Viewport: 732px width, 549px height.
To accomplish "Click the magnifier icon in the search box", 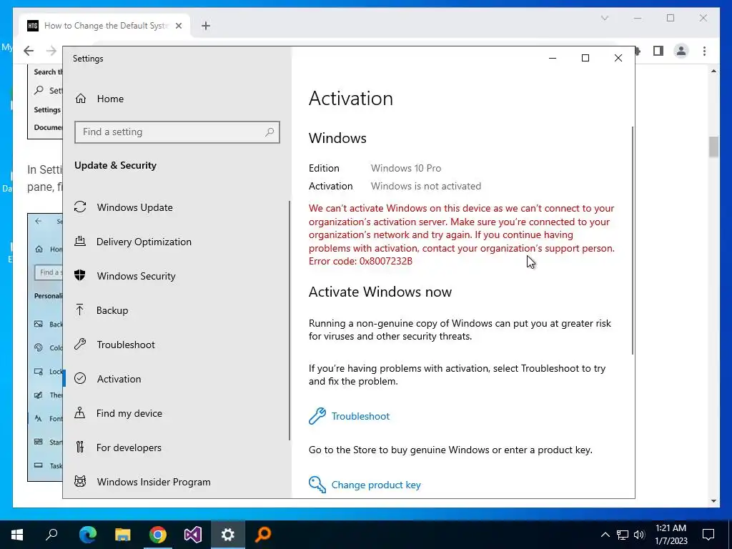I will coord(269,132).
